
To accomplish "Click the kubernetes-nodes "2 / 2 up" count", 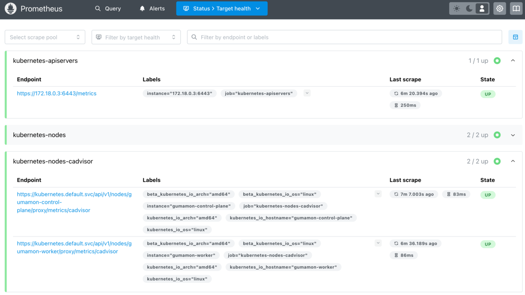I will (477, 135).
